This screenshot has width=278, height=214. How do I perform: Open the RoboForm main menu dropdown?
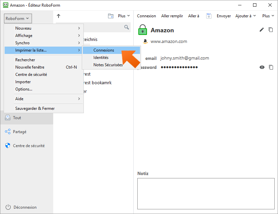pyautogui.click(x=18, y=18)
